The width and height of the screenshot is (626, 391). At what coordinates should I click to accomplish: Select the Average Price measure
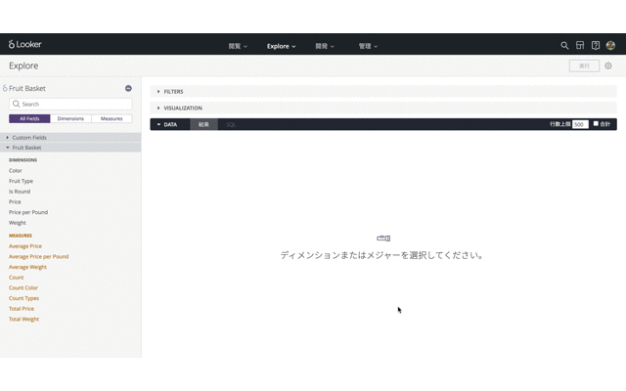click(x=25, y=246)
